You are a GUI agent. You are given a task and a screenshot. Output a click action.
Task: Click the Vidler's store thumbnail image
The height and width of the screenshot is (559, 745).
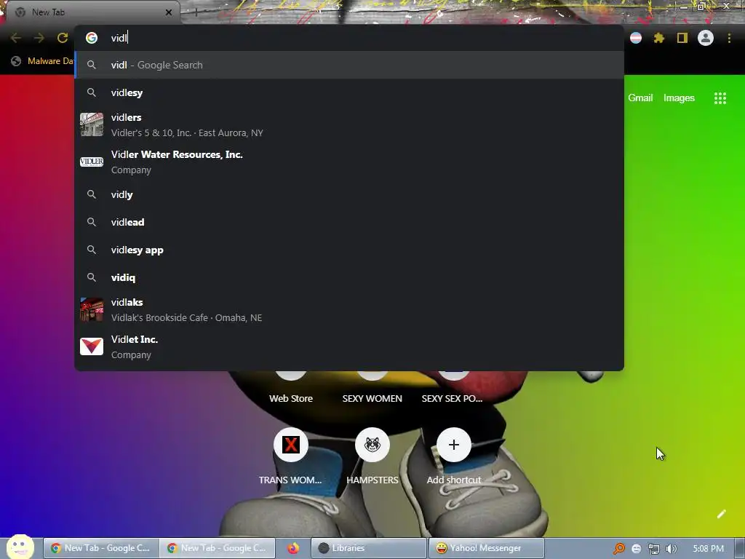92,124
